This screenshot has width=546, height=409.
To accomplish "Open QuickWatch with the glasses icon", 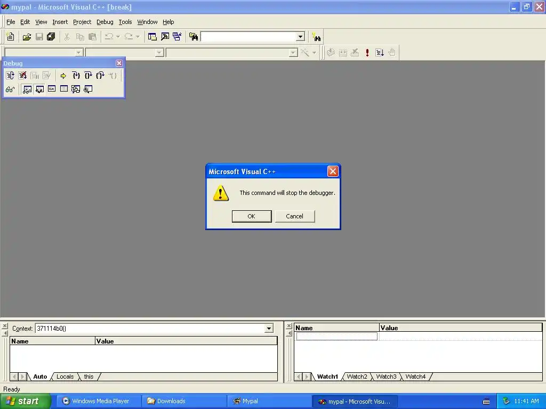I will pos(10,89).
